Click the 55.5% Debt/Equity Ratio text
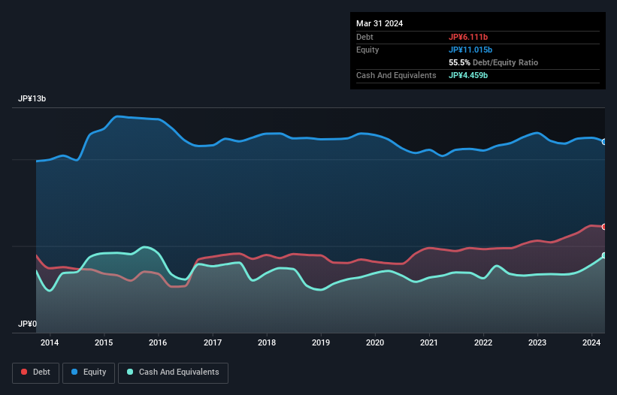This screenshot has width=617, height=395. pos(494,62)
